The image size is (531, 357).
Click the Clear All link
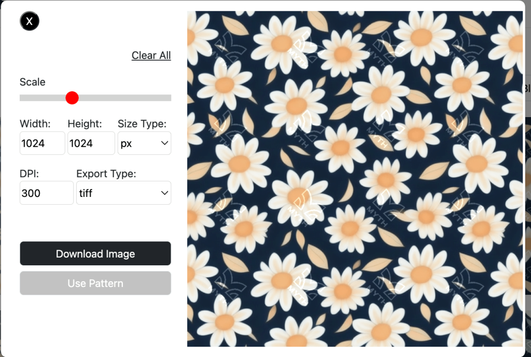pos(151,55)
